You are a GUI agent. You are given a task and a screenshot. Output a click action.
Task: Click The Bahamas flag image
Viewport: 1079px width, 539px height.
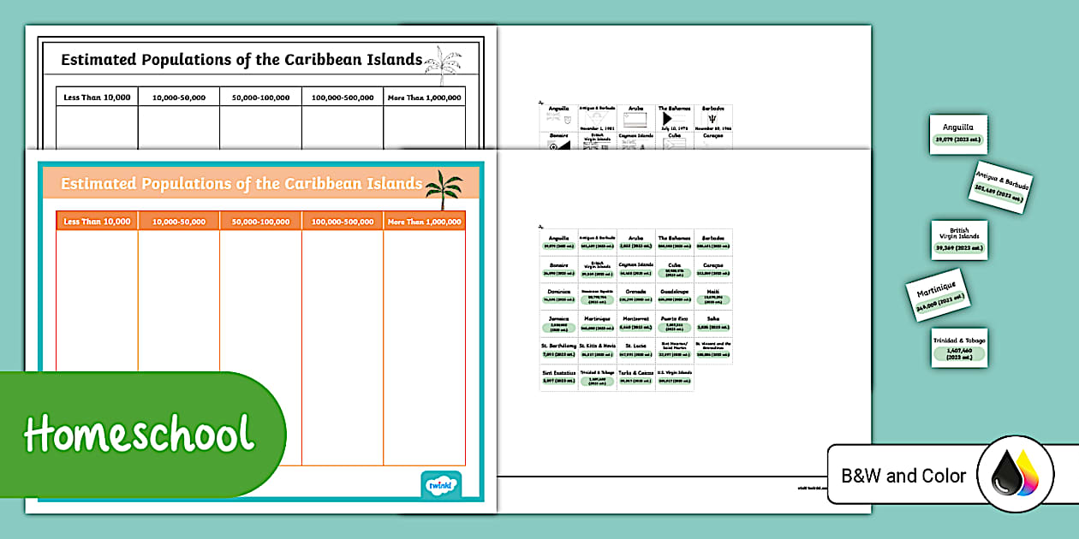(x=674, y=119)
